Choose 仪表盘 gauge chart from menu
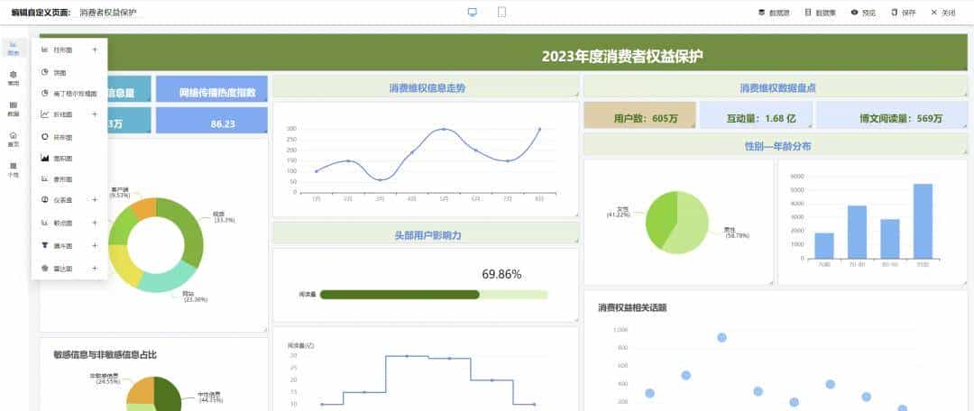The image size is (974, 411). 63,200
